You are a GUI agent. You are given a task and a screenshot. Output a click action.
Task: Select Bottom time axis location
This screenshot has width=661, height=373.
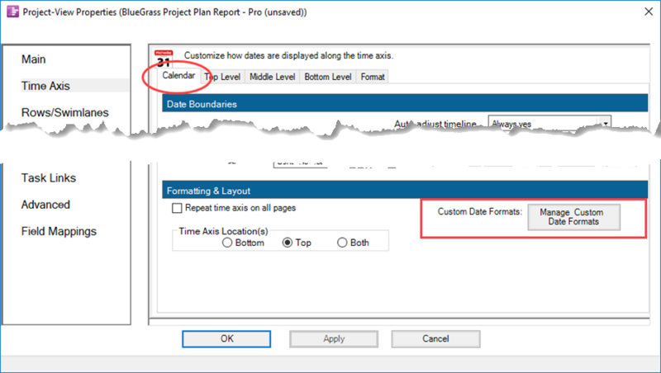click(227, 243)
